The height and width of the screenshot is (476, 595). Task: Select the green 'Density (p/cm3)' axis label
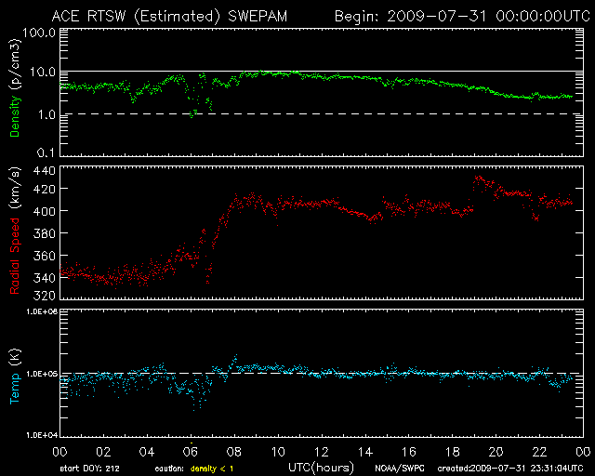coord(15,88)
